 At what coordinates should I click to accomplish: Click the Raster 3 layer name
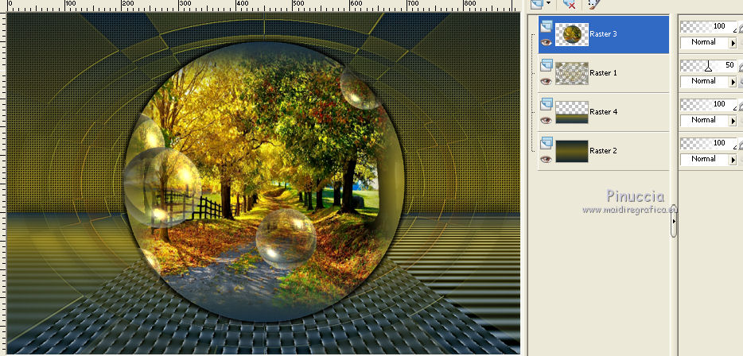tap(603, 34)
